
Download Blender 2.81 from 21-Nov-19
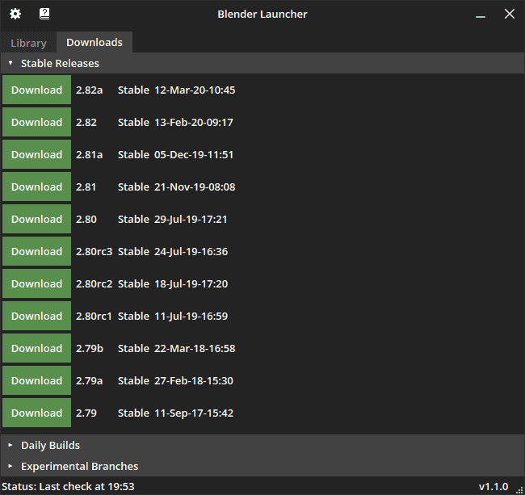tap(37, 187)
